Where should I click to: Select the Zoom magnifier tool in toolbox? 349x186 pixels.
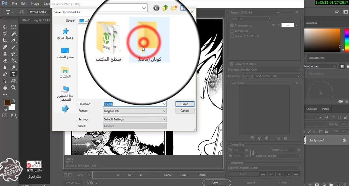tap(14, 88)
